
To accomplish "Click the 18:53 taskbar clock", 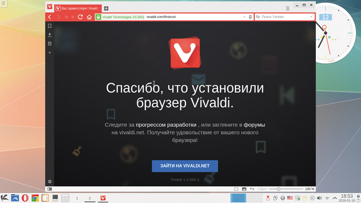I will click(x=347, y=196).
